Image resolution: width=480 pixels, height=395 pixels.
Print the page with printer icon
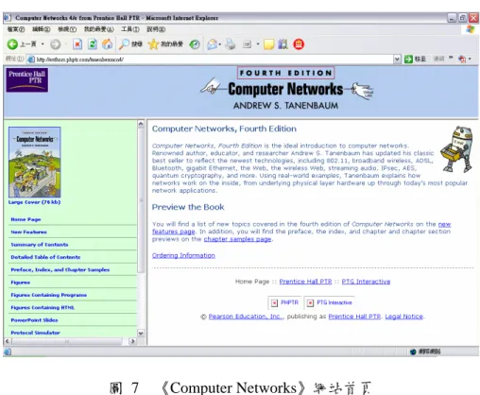(231, 44)
